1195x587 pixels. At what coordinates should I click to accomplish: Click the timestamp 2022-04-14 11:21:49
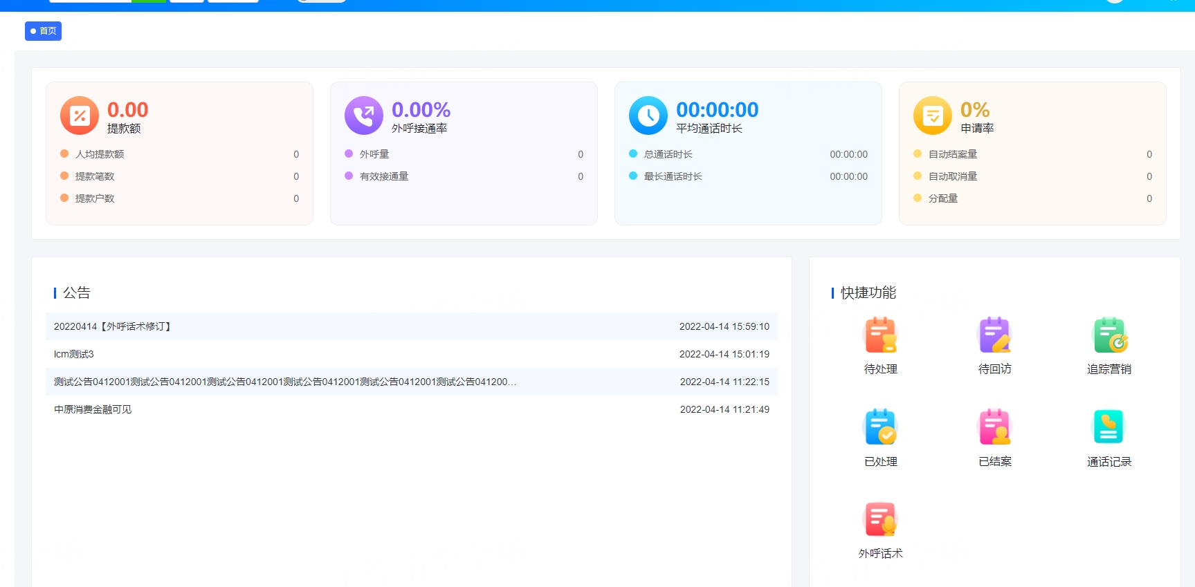click(724, 409)
